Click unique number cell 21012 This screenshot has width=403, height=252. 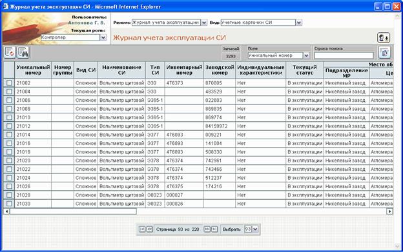(x=23, y=126)
